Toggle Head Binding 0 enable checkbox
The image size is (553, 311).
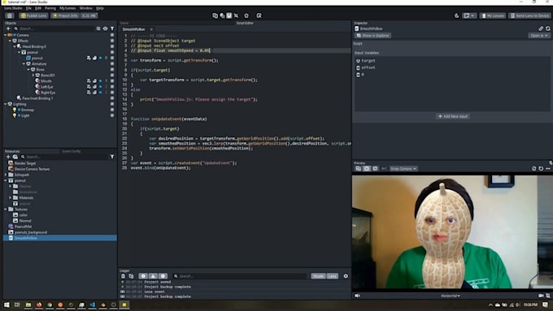coord(112,46)
